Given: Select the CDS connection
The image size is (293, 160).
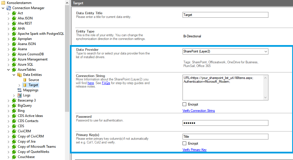Looking at the screenshot, I should 21,126.
